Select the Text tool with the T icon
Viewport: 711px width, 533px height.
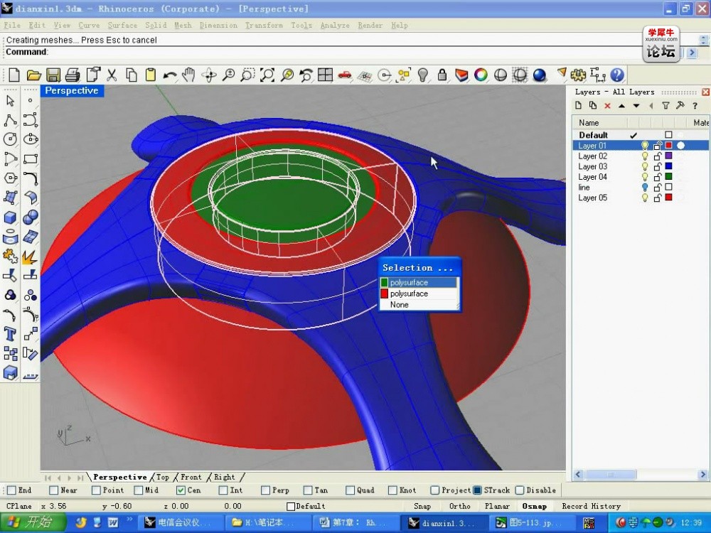(x=11, y=334)
